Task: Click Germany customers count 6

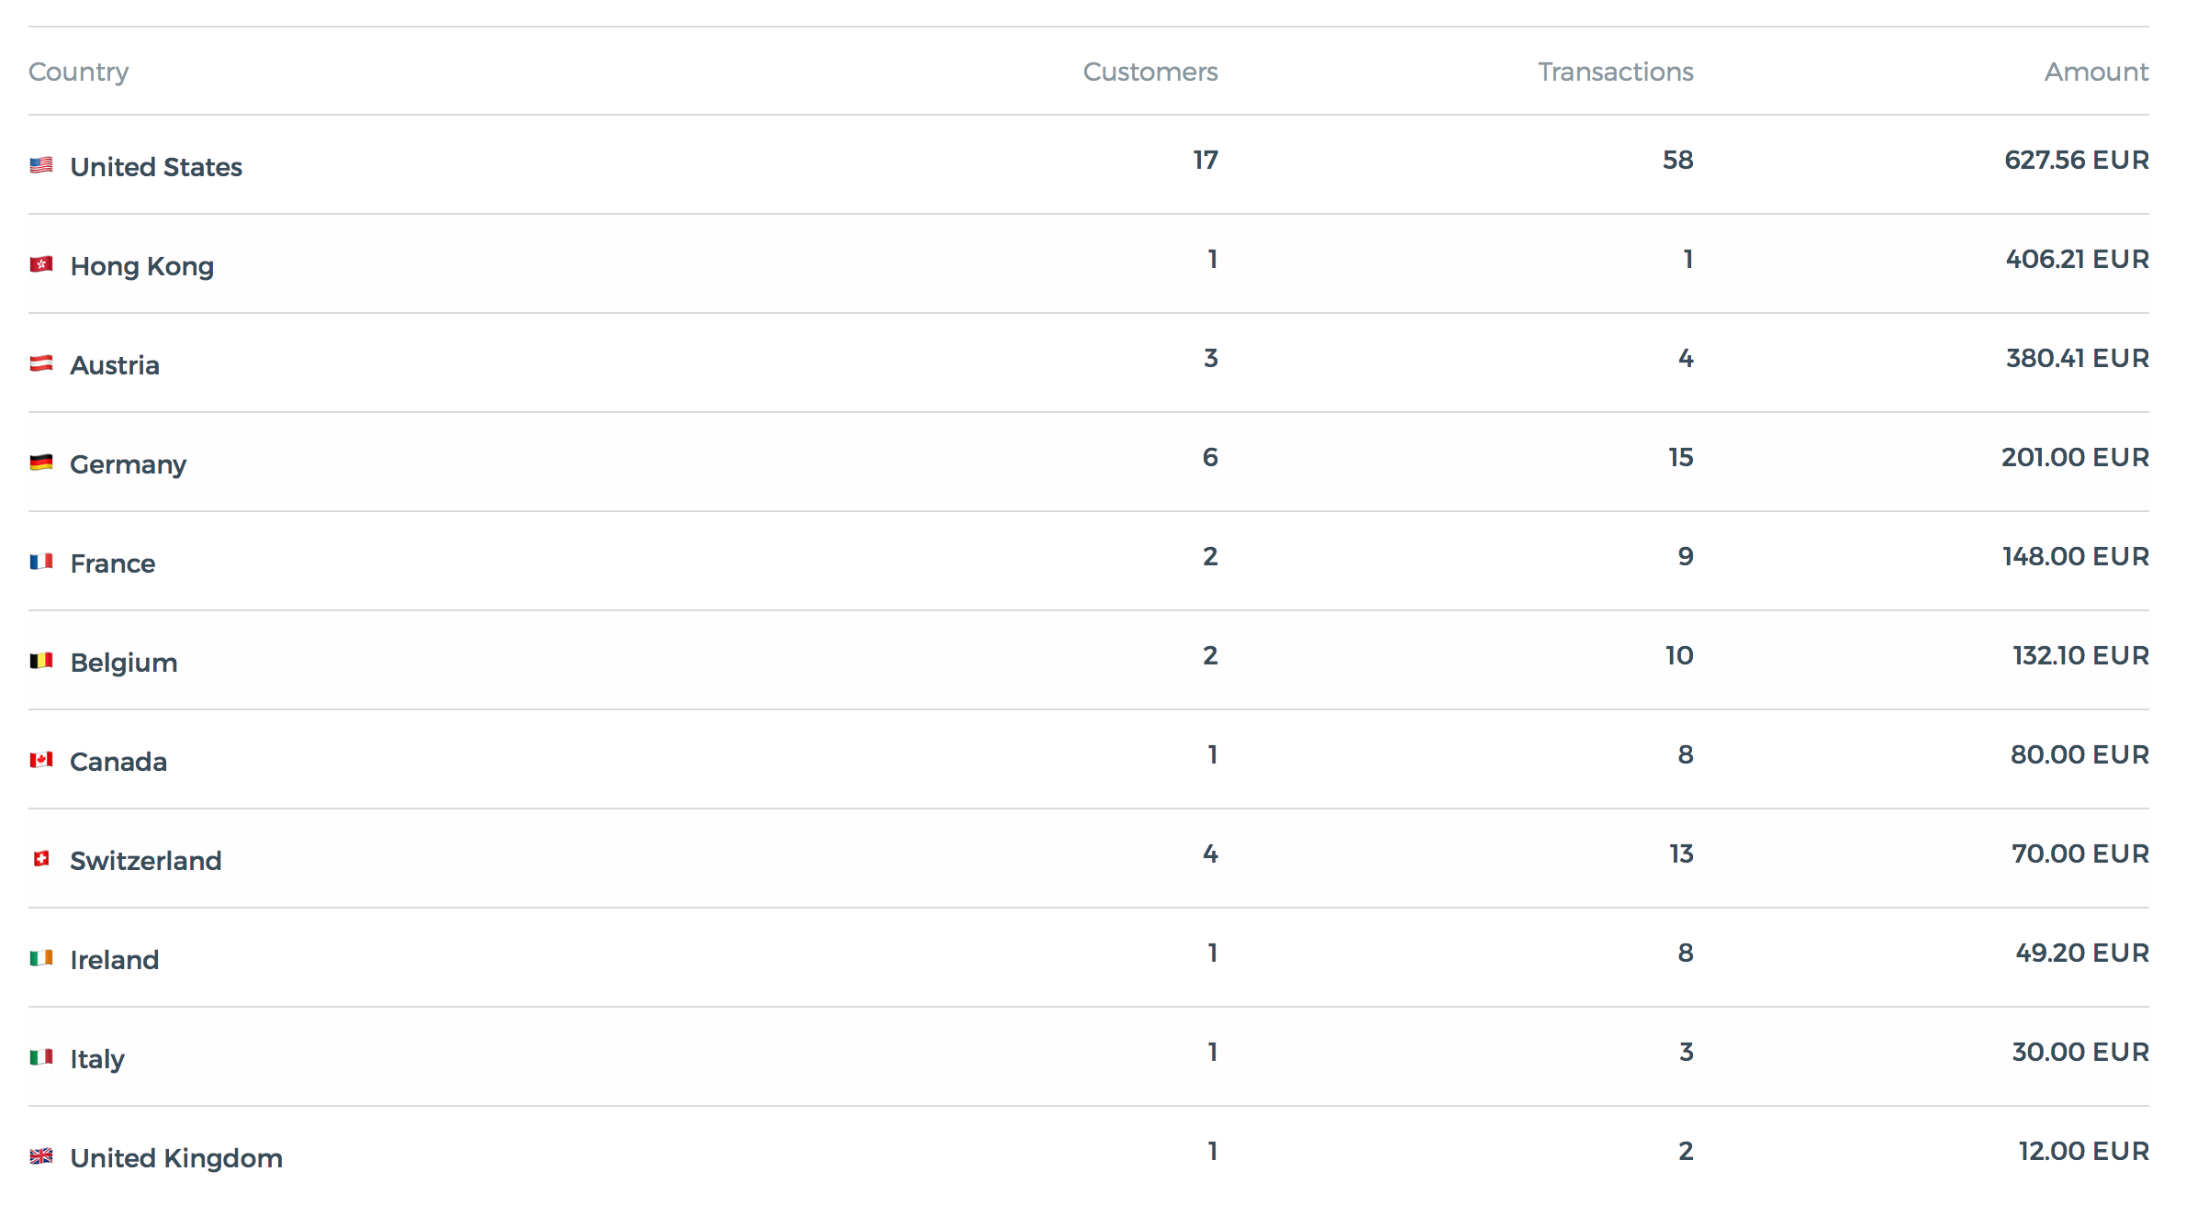Action: tap(1211, 457)
